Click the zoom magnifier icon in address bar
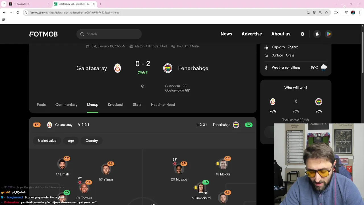This screenshot has height=205, width=364. (320, 13)
